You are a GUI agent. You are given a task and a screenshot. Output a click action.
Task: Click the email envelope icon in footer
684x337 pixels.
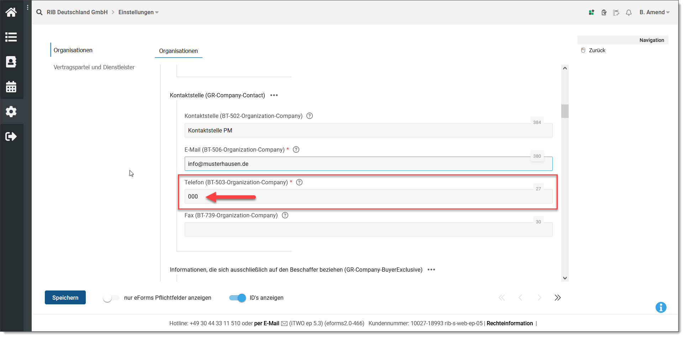pos(284,324)
